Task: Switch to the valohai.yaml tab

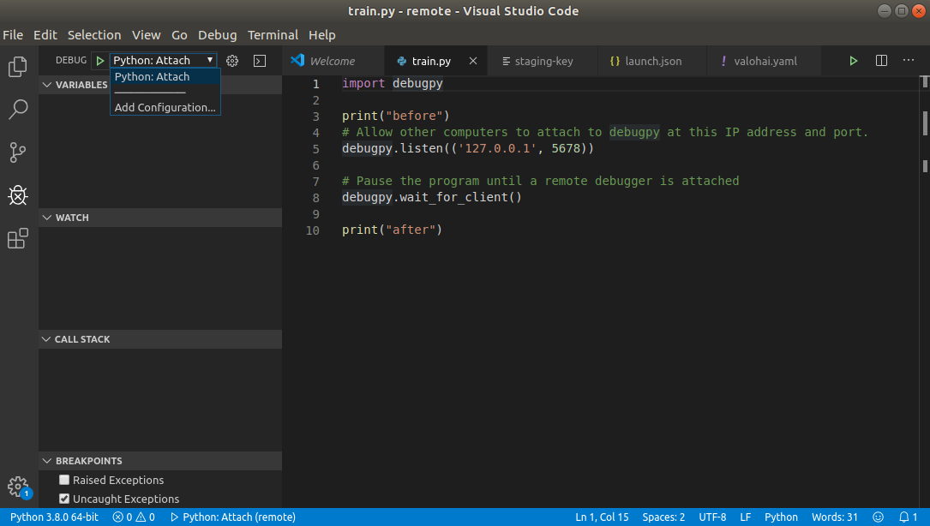Action: coord(764,61)
